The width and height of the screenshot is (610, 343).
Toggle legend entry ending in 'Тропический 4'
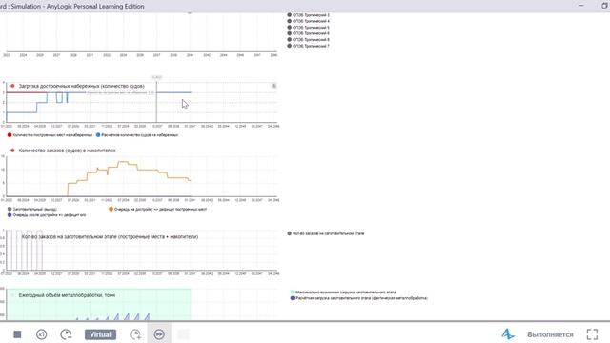click(x=309, y=21)
